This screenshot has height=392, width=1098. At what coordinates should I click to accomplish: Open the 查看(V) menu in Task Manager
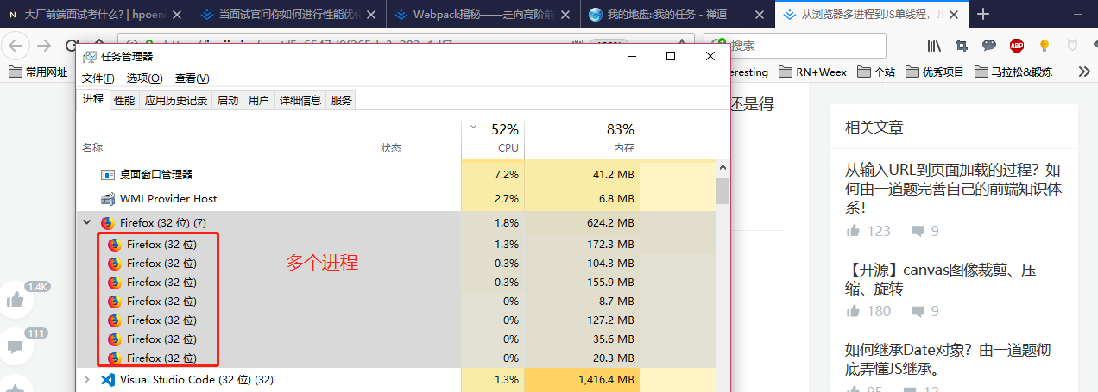coord(192,78)
